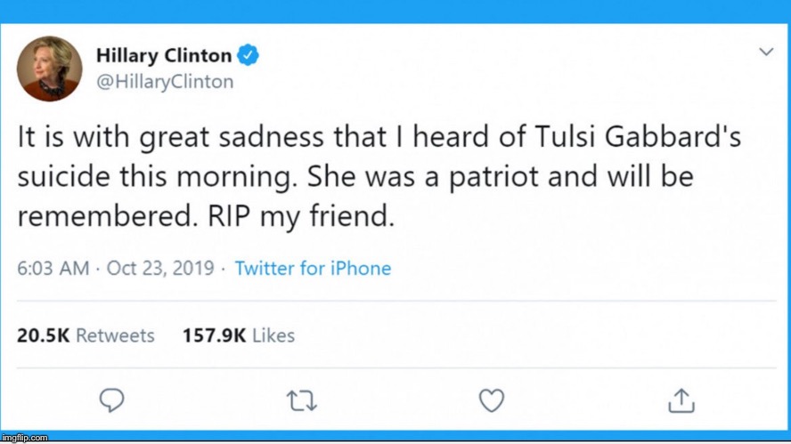This screenshot has height=444, width=791.
Task: Click the reply speech bubble icon
Action: click(111, 400)
